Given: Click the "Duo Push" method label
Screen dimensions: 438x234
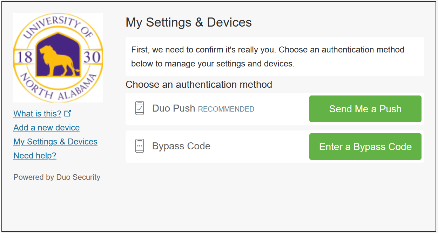Looking at the screenshot, I should point(174,108).
